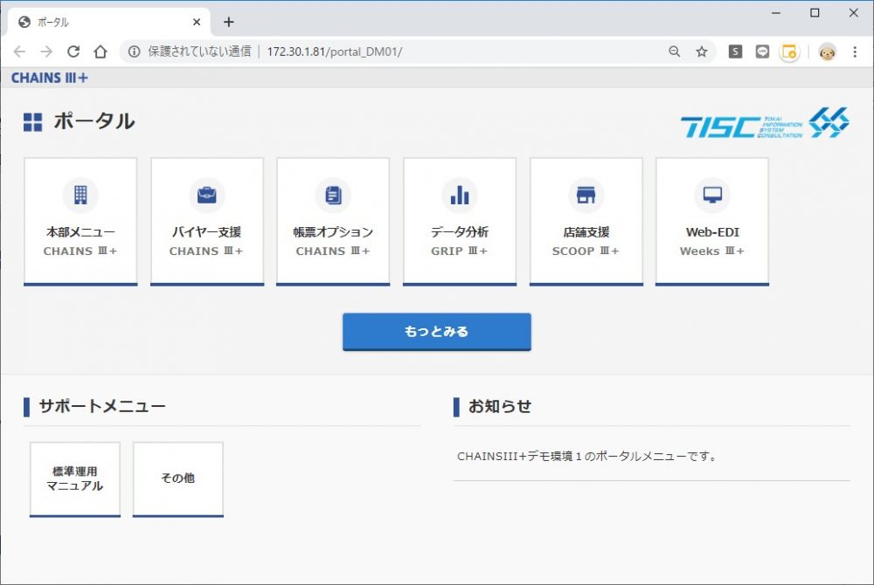Image resolution: width=874 pixels, height=585 pixels.
Task: Click the ポータル page title
Action: [94, 121]
